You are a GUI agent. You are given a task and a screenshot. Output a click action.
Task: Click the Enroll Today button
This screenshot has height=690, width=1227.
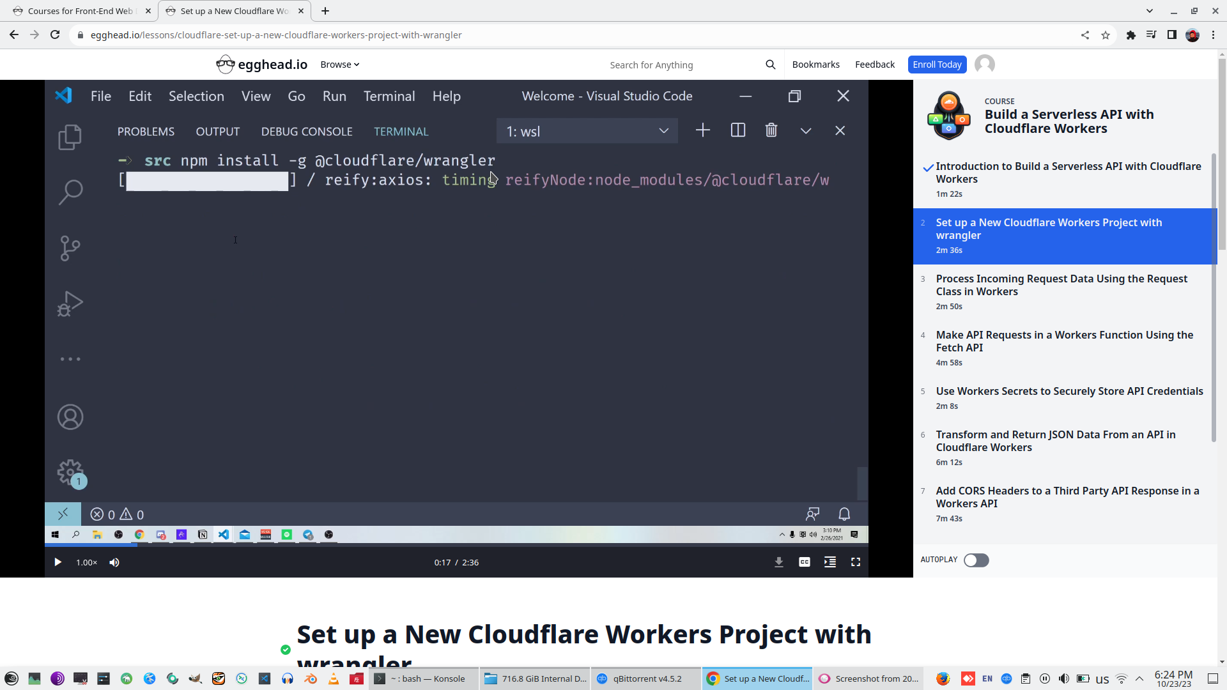click(937, 64)
